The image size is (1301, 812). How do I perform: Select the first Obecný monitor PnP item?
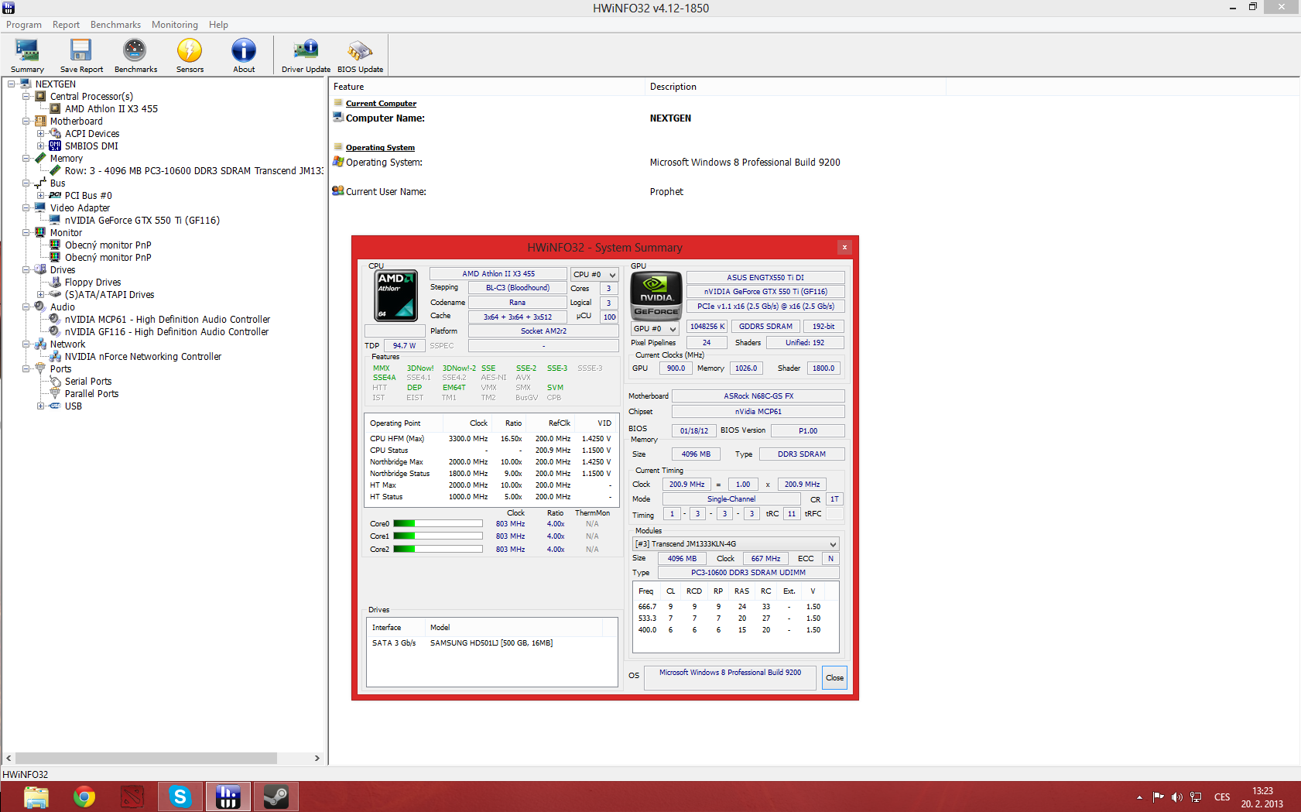pos(108,245)
